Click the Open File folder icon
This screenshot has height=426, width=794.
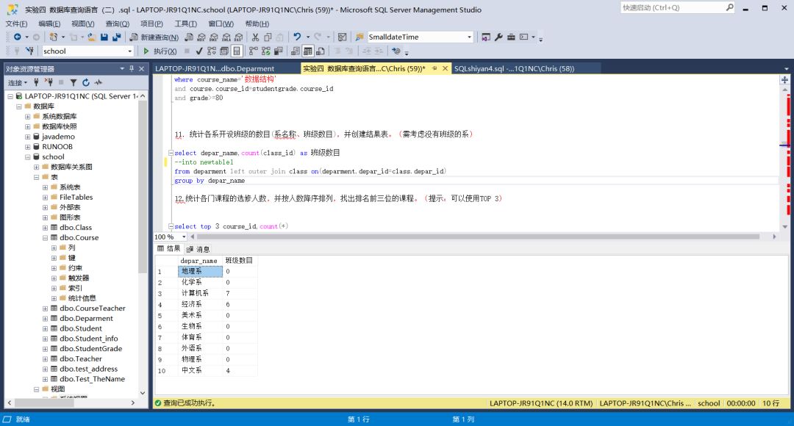(x=91, y=37)
